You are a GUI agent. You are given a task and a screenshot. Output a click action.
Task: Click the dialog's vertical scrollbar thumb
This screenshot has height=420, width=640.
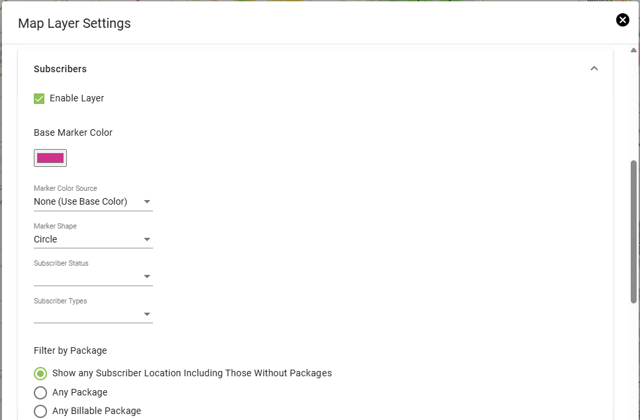point(633,231)
